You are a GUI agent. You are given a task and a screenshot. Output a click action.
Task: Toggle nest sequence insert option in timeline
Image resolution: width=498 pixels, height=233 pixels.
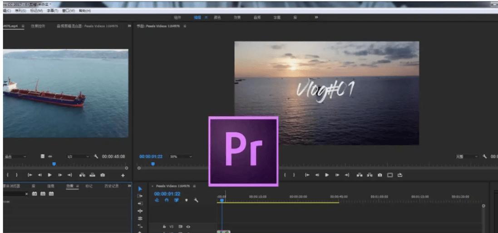(157, 200)
